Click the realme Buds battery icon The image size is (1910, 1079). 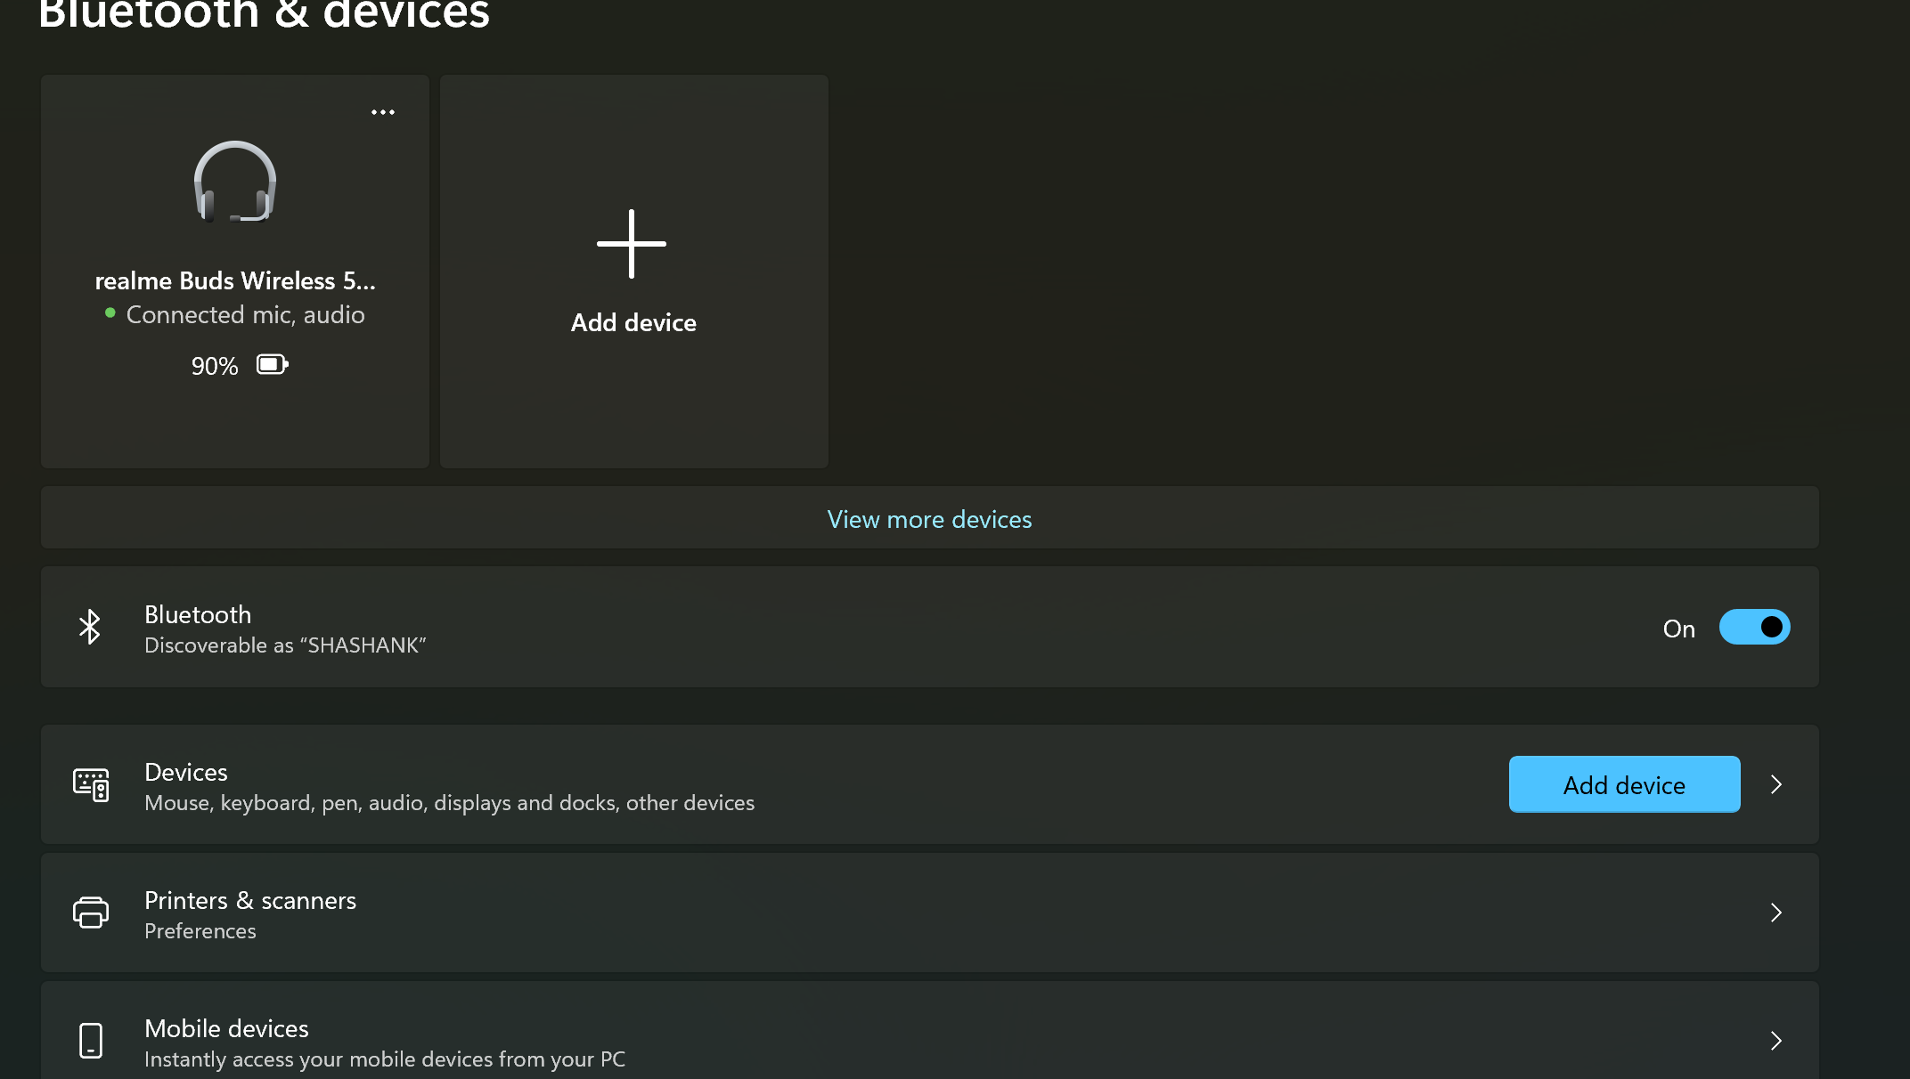[273, 364]
